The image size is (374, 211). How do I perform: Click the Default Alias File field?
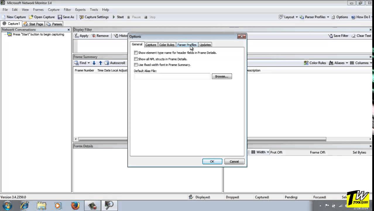click(x=172, y=76)
